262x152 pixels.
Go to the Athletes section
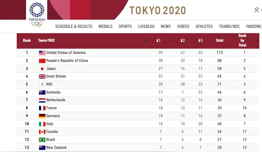click(204, 27)
